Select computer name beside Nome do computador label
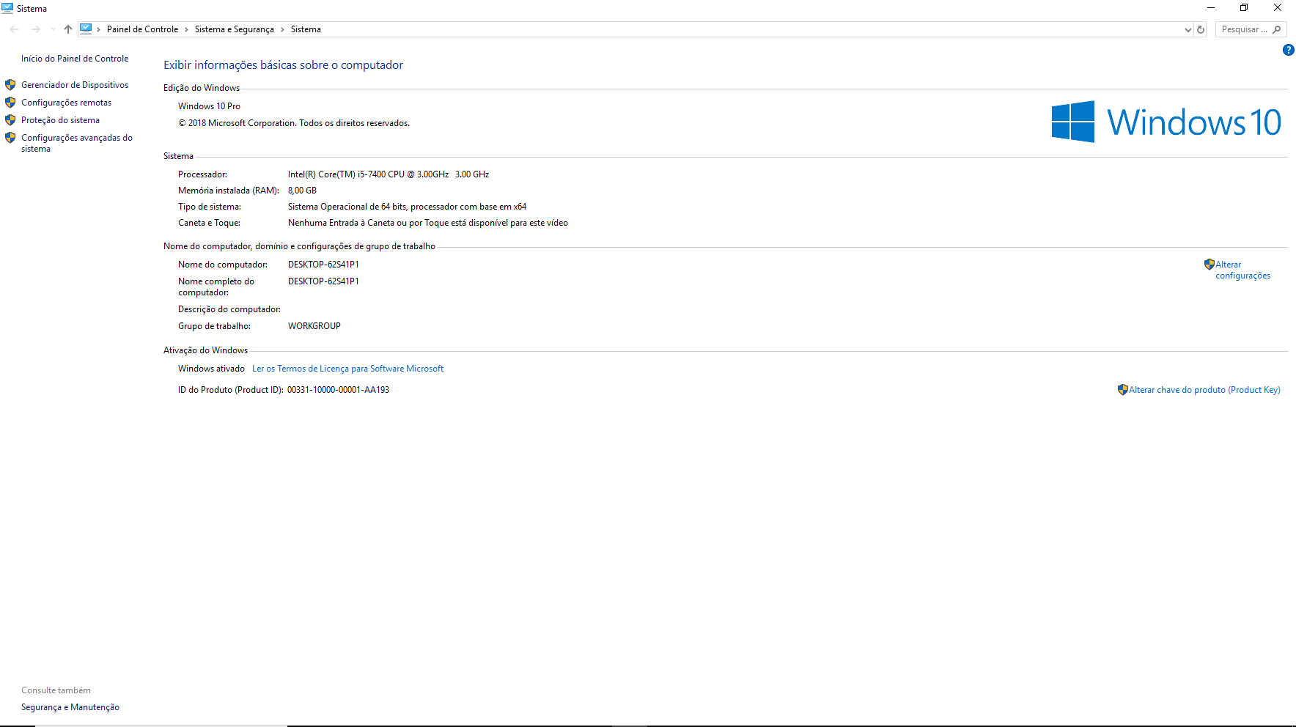1296x727 pixels. click(x=323, y=265)
